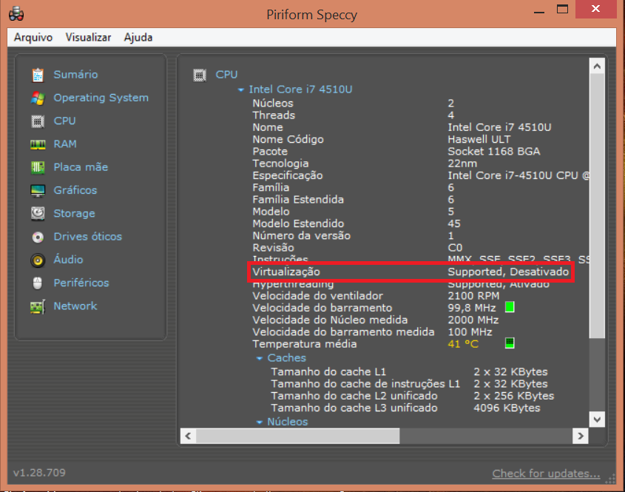Click the Network card icon
Image resolution: width=625 pixels, height=492 pixels.
pyautogui.click(x=38, y=306)
